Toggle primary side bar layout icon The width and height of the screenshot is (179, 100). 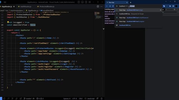coord(79,2)
